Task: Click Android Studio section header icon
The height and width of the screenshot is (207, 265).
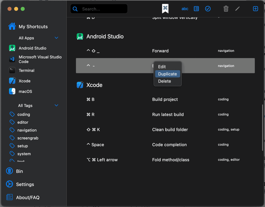Action: 80,36
